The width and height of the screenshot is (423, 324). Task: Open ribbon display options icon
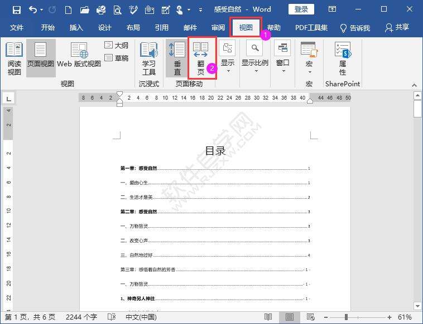[332, 9]
